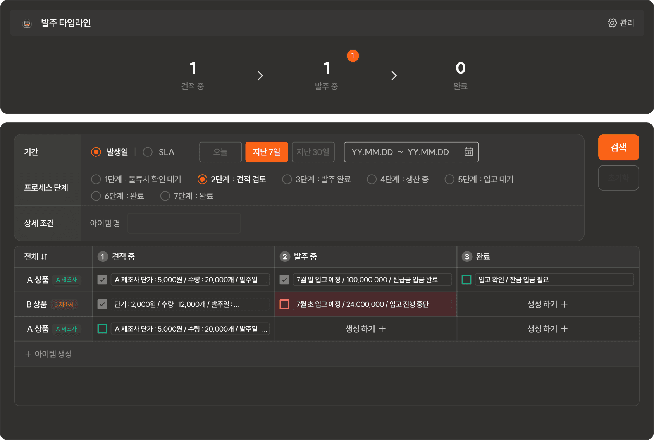Check the red 7월 초 입고 예정 checkbox

[x=284, y=304]
